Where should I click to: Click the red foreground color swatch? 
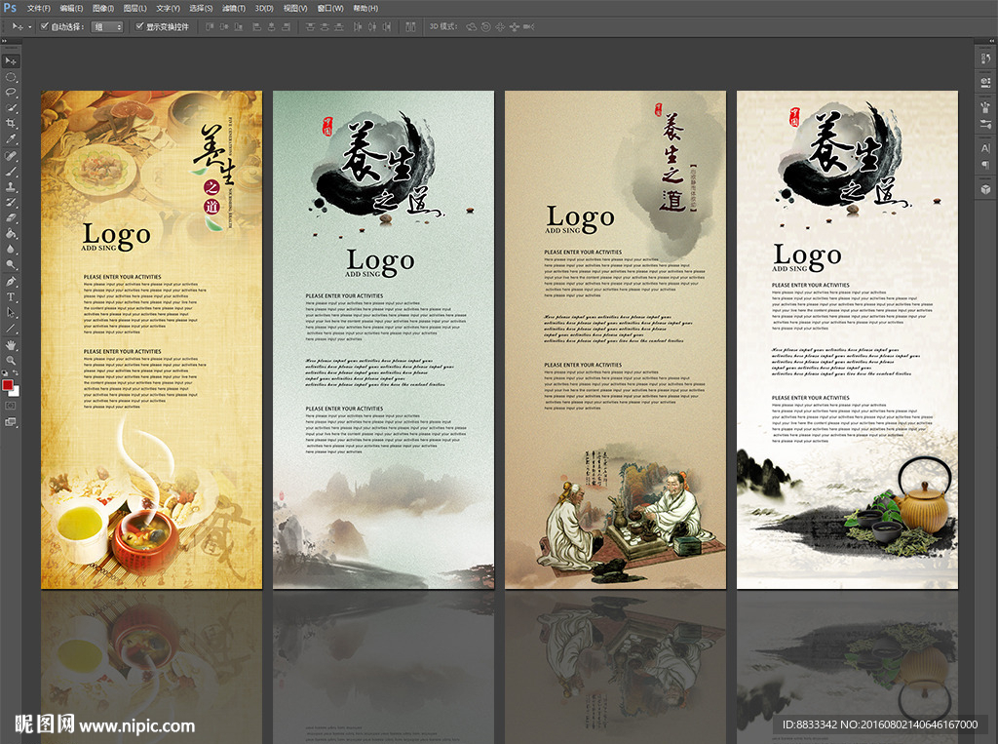click(8, 384)
